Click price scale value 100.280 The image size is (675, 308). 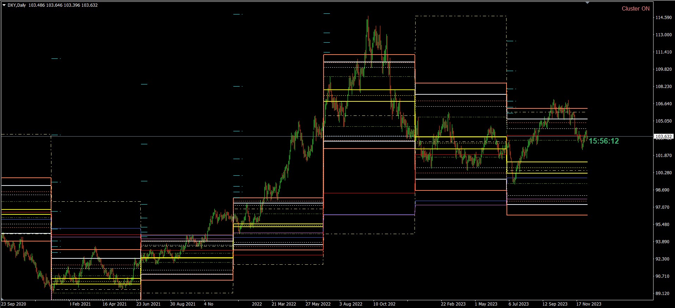click(x=663, y=173)
